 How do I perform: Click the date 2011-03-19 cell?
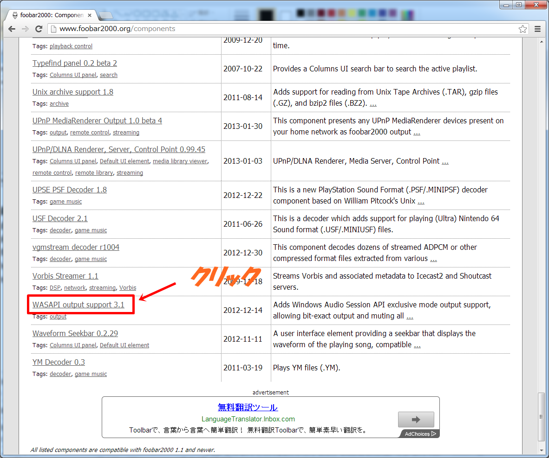(243, 368)
